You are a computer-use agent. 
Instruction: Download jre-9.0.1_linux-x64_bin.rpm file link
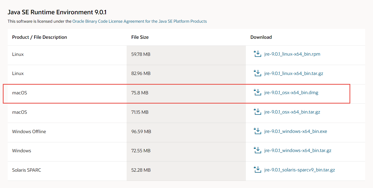pos(292,54)
